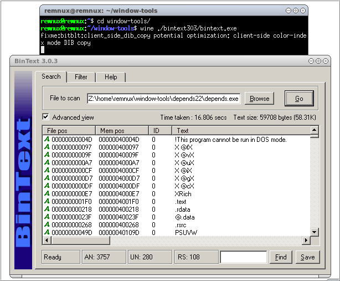The width and height of the screenshot is (340, 281).
Task: Click the Save button
Action: pyautogui.click(x=307, y=257)
